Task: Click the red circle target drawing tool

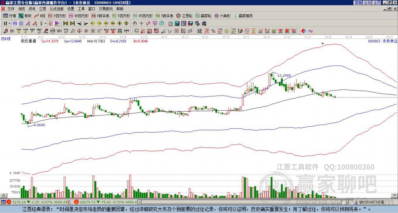Action: point(79,31)
